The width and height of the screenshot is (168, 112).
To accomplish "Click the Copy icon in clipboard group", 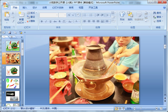I will [13, 17].
